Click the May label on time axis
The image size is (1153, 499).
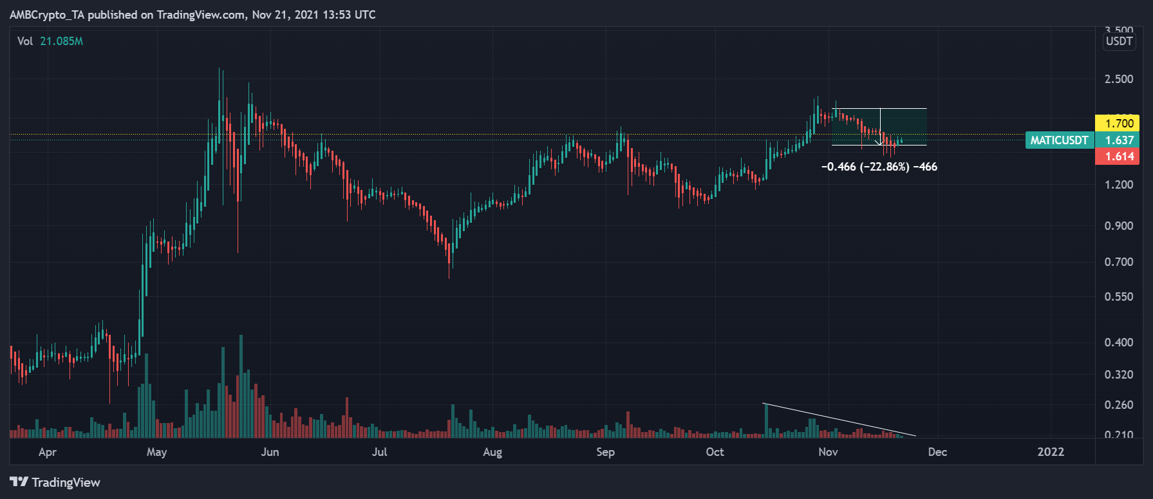(x=157, y=452)
